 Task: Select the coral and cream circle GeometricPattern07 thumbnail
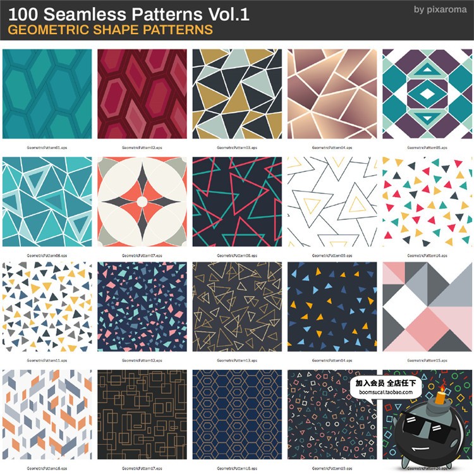pyautogui.click(x=142, y=202)
